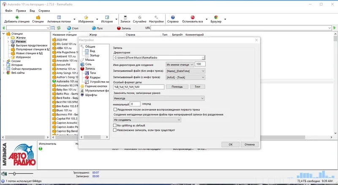Image resolution: width=338 pixels, height=185 pixels.
Task: Expand the Сессии tree node
Action: pyautogui.click(x=3, y=61)
